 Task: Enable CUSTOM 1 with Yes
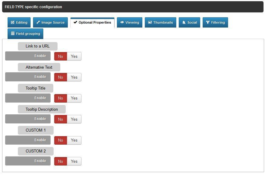(74, 140)
